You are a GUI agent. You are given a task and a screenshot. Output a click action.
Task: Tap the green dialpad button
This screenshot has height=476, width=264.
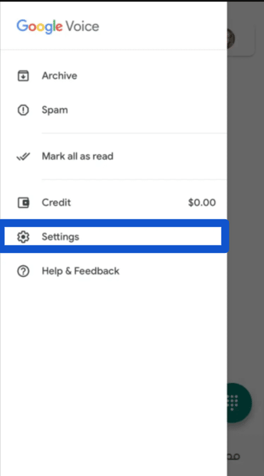[240, 402]
